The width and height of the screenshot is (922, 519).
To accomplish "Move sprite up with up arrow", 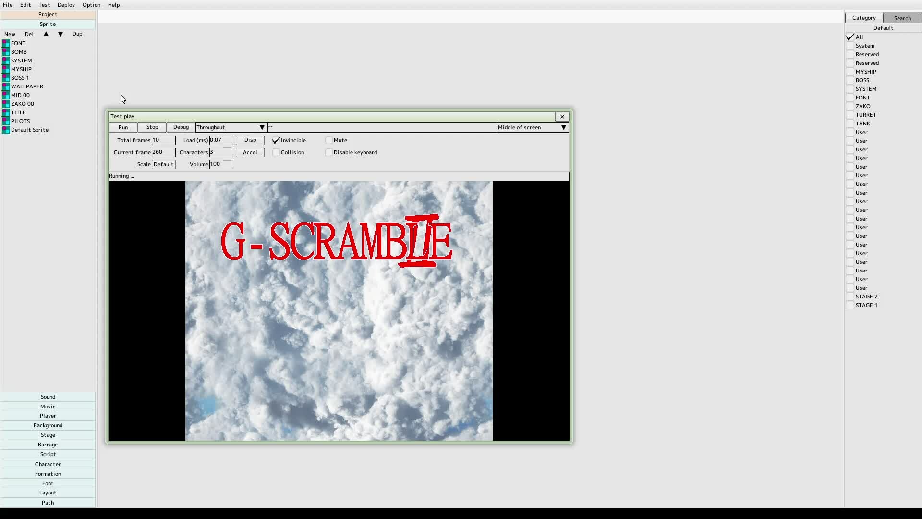I will pos(46,34).
